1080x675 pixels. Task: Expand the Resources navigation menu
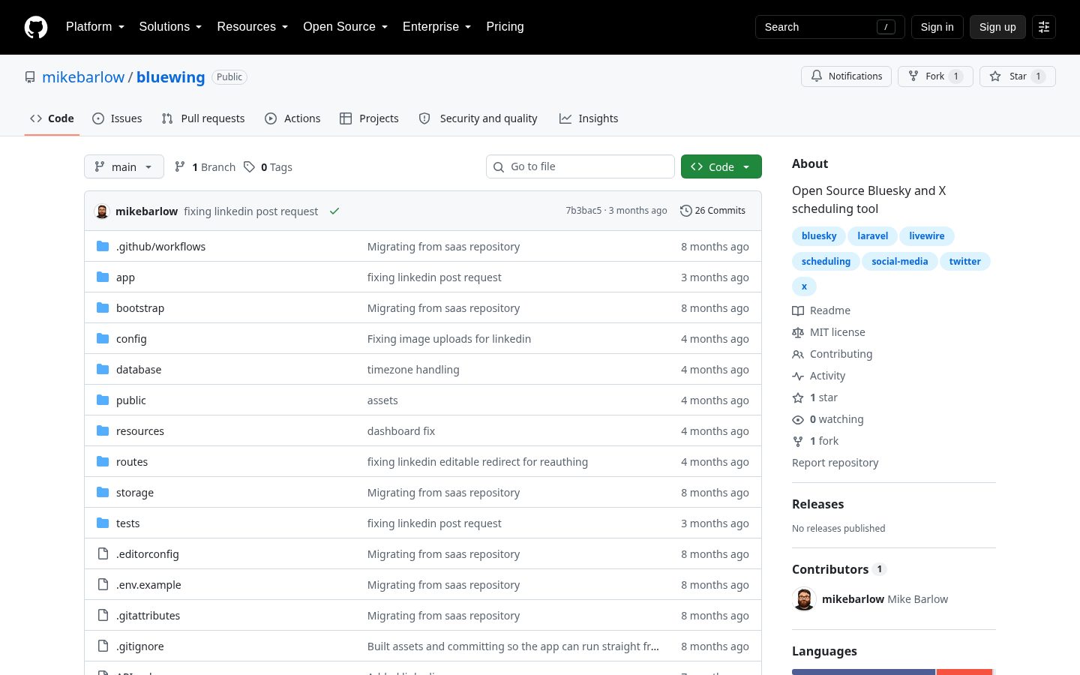pos(253,27)
